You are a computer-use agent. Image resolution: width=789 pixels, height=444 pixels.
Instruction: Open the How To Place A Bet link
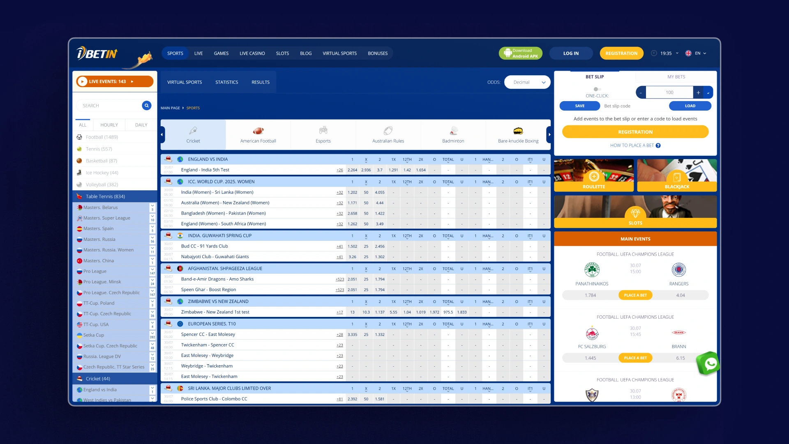click(632, 146)
